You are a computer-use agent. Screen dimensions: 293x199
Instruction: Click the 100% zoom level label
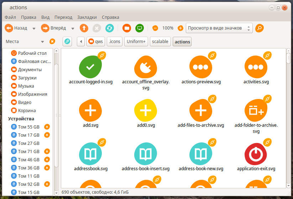click(168, 28)
